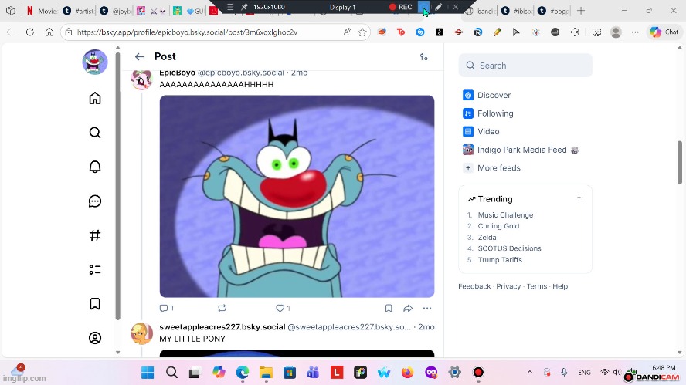Bookmark EpicBoyo's post
Screen dimensions: 686x385
pyautogui.click(x=389, y=308)
